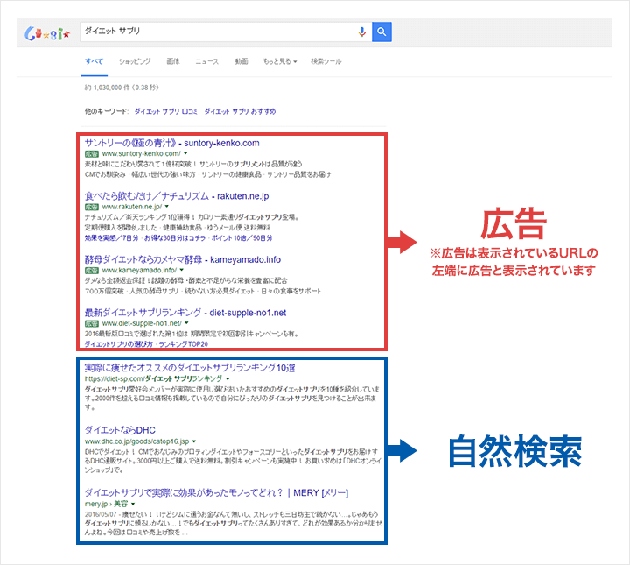Click related keyword ダイエット サプリ おすすめ
This screenshot has width=630, height=565.
[x=240, y=111]
